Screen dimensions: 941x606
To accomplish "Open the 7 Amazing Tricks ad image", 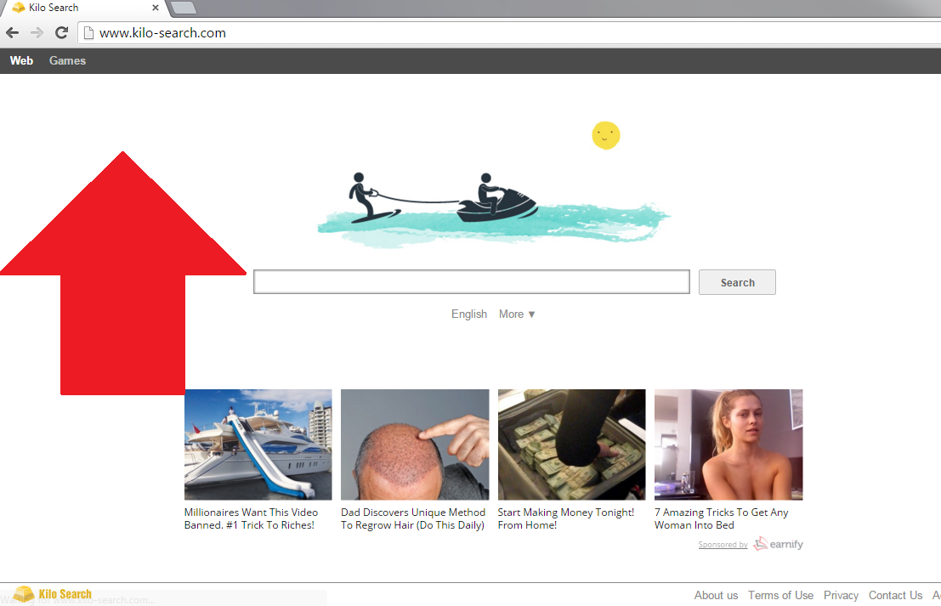I will [728, 445].
